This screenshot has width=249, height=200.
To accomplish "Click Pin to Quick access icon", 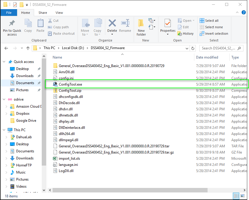I will [12, 23].
